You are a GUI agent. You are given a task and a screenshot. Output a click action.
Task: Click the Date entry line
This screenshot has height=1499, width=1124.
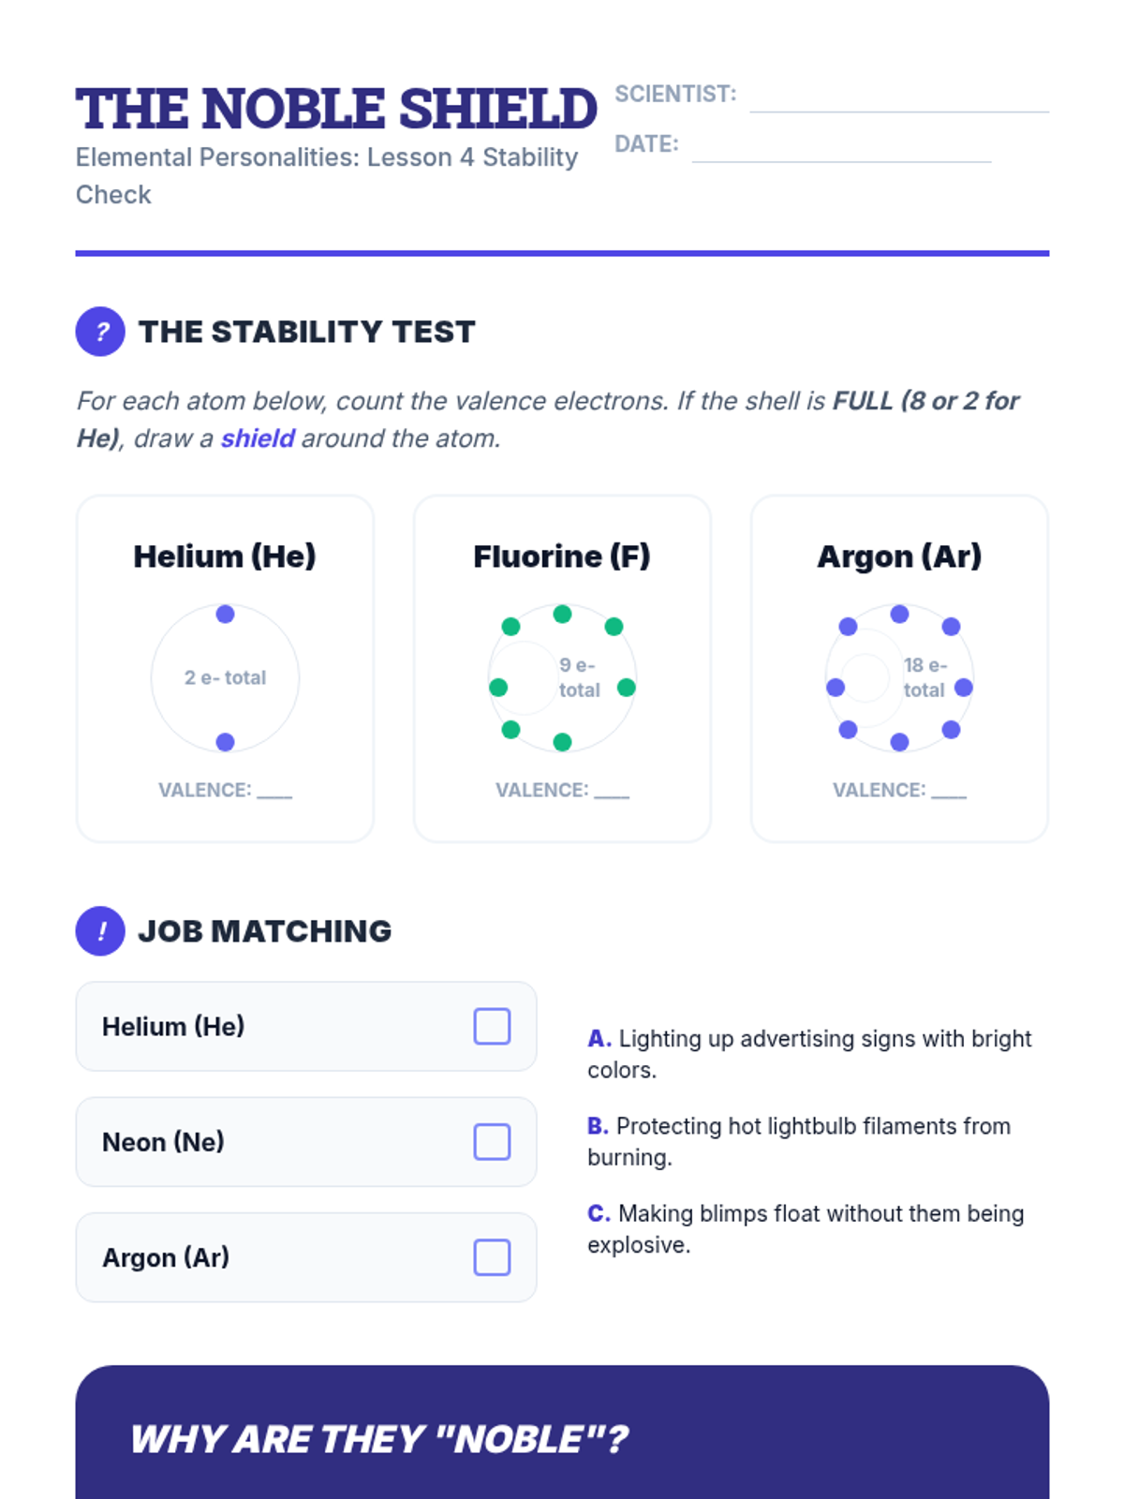point(841,148)
